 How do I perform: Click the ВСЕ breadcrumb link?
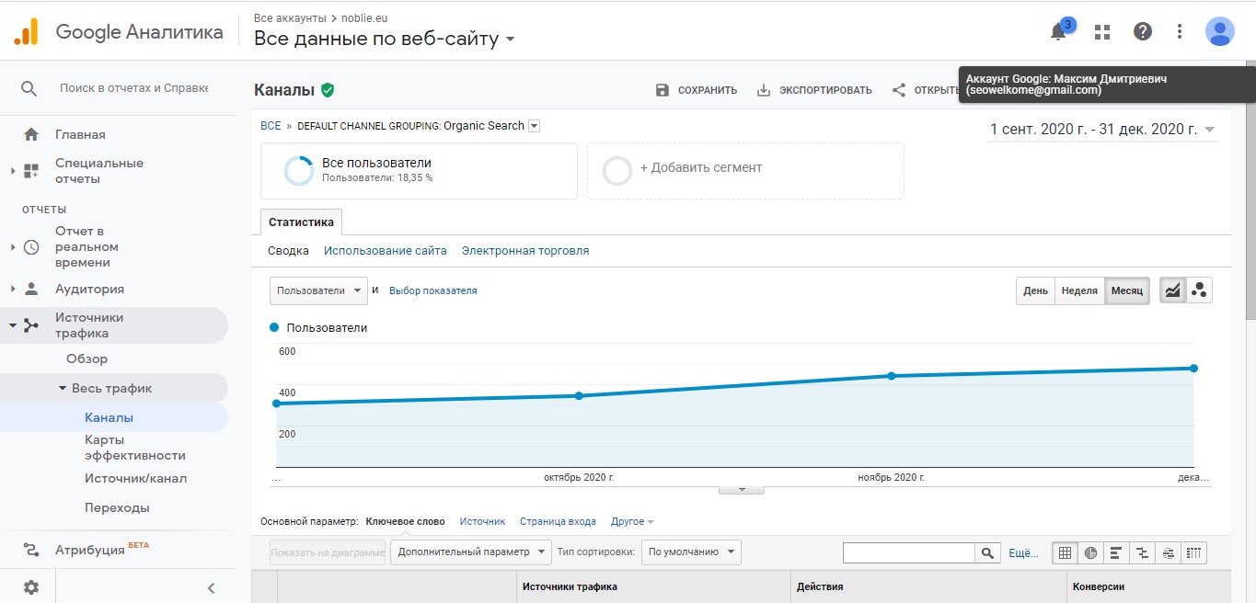click(271, 126)
